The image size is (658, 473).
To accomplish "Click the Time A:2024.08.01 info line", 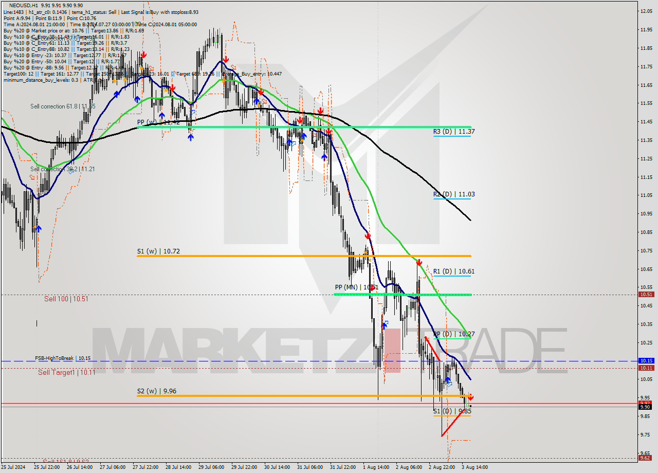I will click(x=100, y=24).
